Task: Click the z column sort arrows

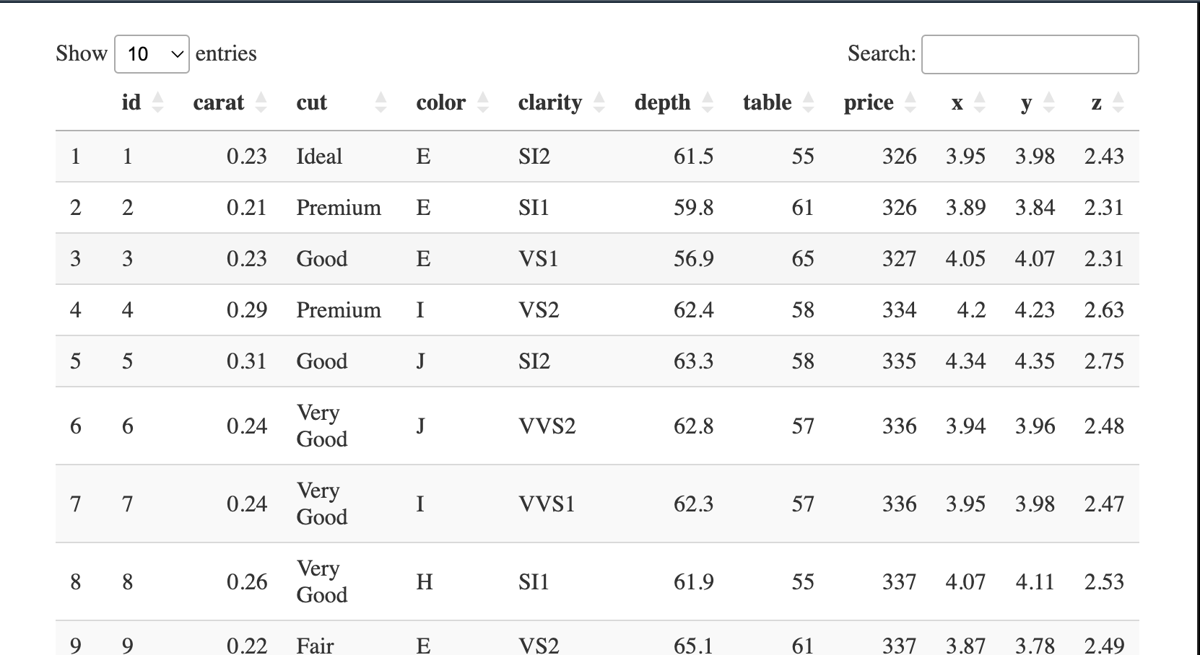Action: [x=1118, y=103]
